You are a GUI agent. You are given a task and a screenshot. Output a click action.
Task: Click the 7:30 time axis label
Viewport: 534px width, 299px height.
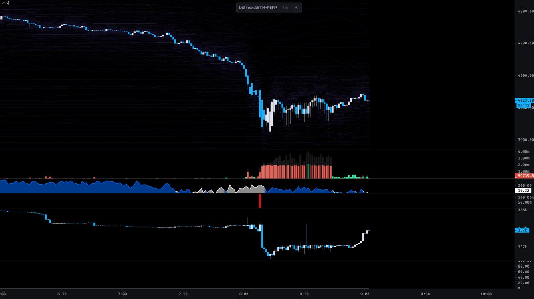coord(183,294)
